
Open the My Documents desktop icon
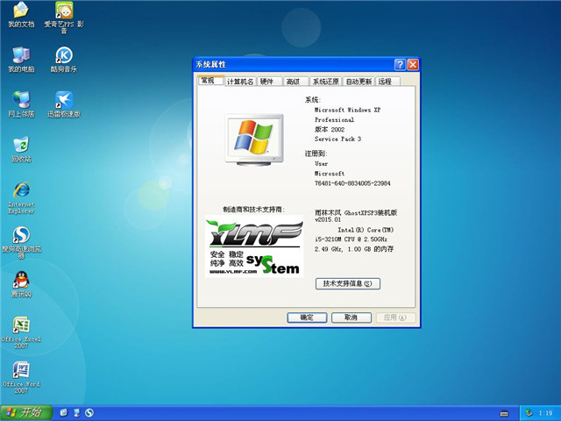click(21, 15)
